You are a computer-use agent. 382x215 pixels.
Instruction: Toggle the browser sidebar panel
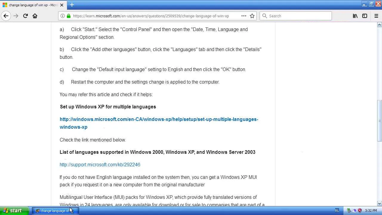[365, 16]
